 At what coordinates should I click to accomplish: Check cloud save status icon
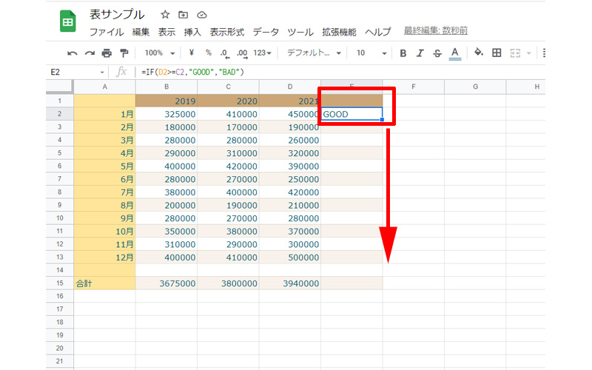click(202, 15)
